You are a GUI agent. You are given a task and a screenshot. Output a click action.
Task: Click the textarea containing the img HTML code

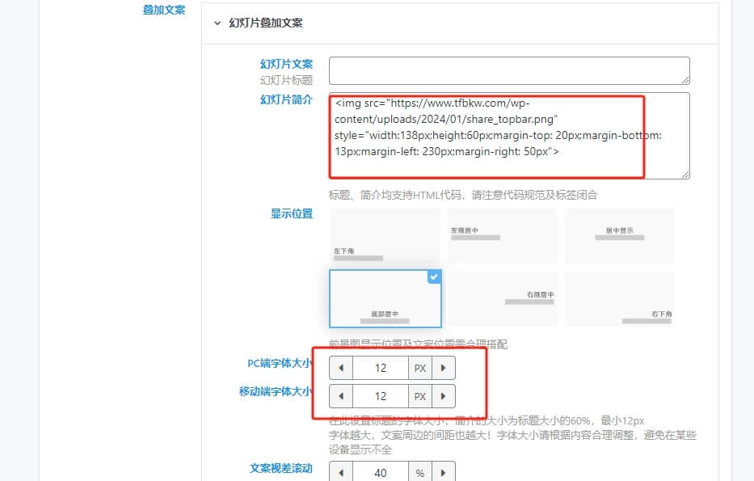[x=508, y=136]
